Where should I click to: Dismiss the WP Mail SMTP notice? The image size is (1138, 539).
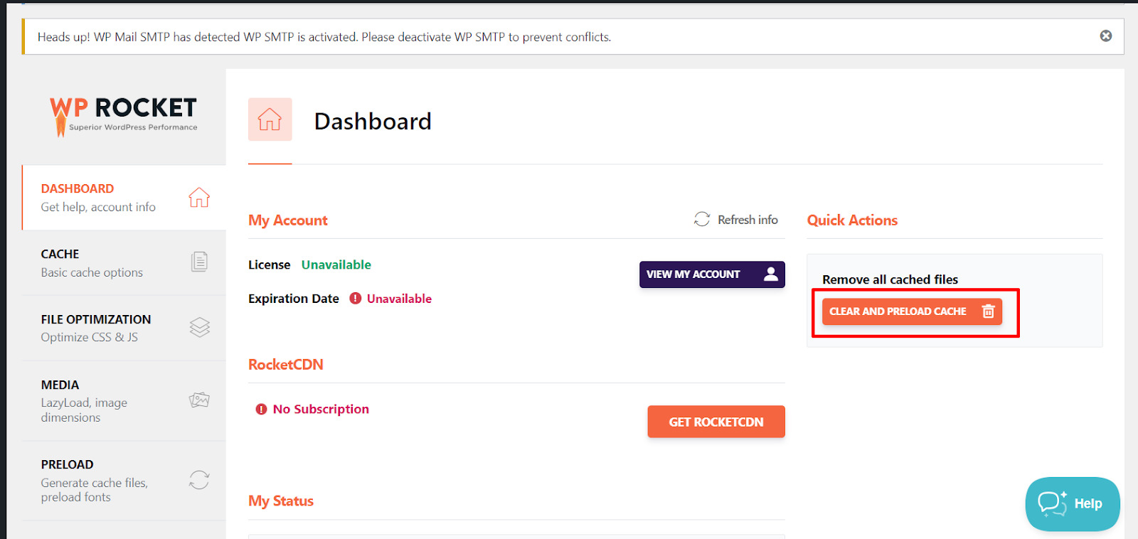click(x=1105, y=36)
